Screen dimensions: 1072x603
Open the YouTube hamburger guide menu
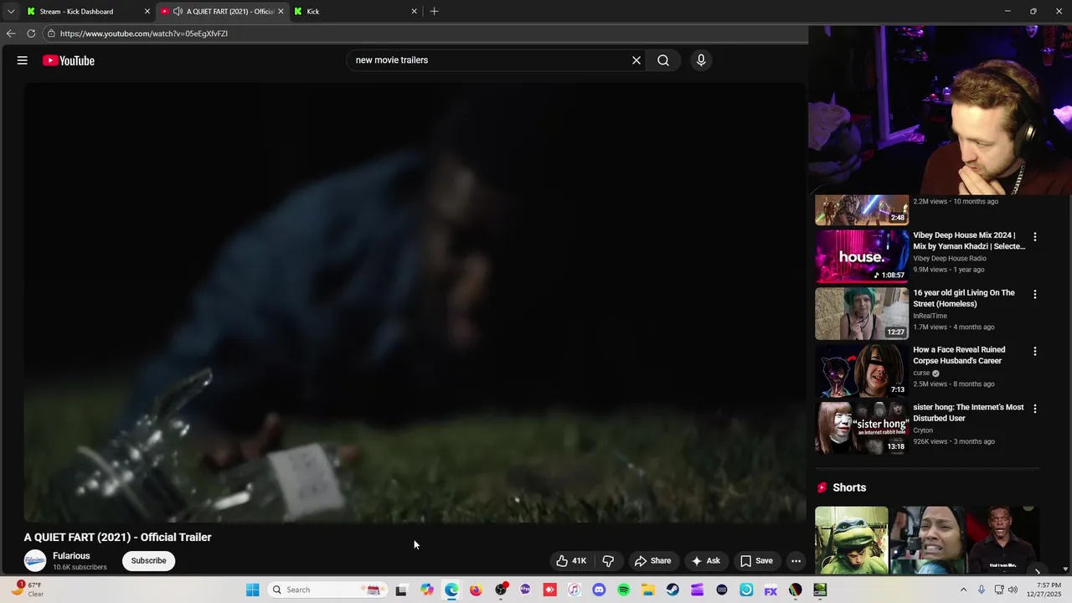[x=23, y=60]
